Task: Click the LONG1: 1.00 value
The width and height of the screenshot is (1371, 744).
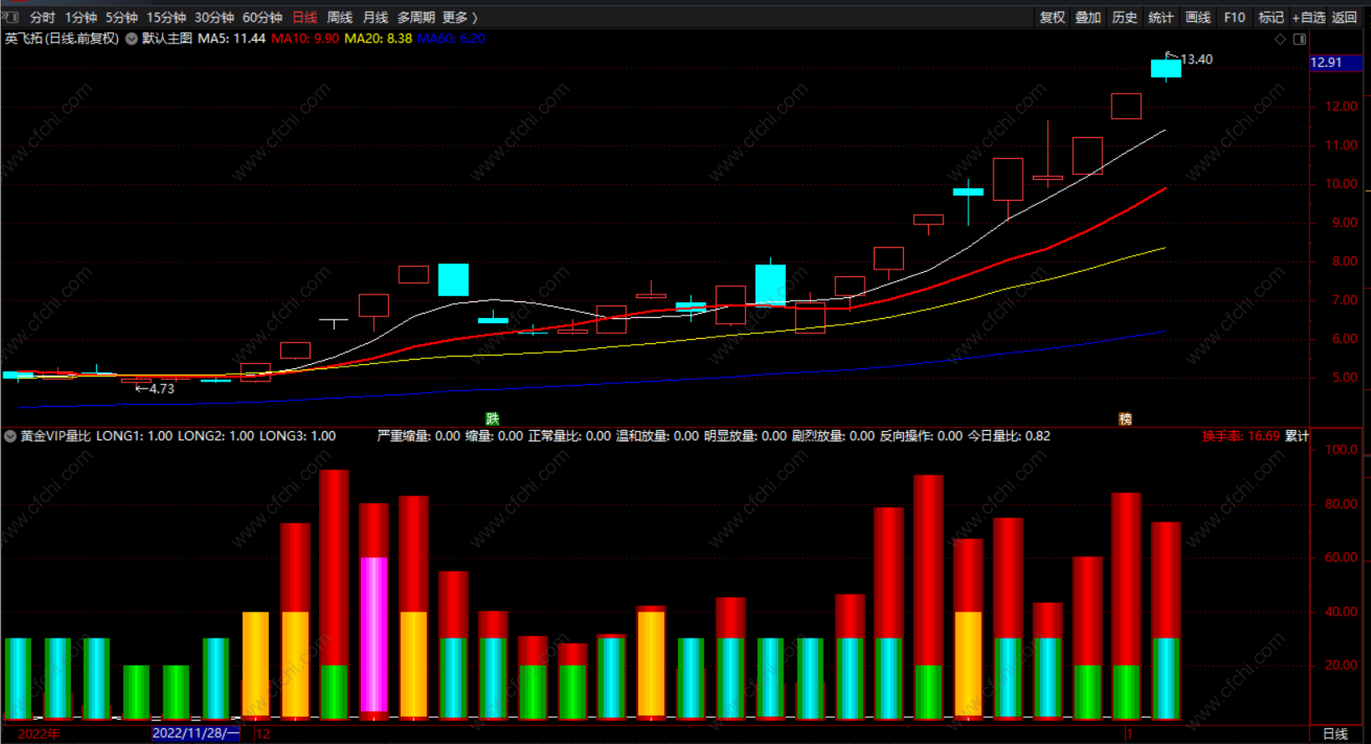Action: [134, 436]
